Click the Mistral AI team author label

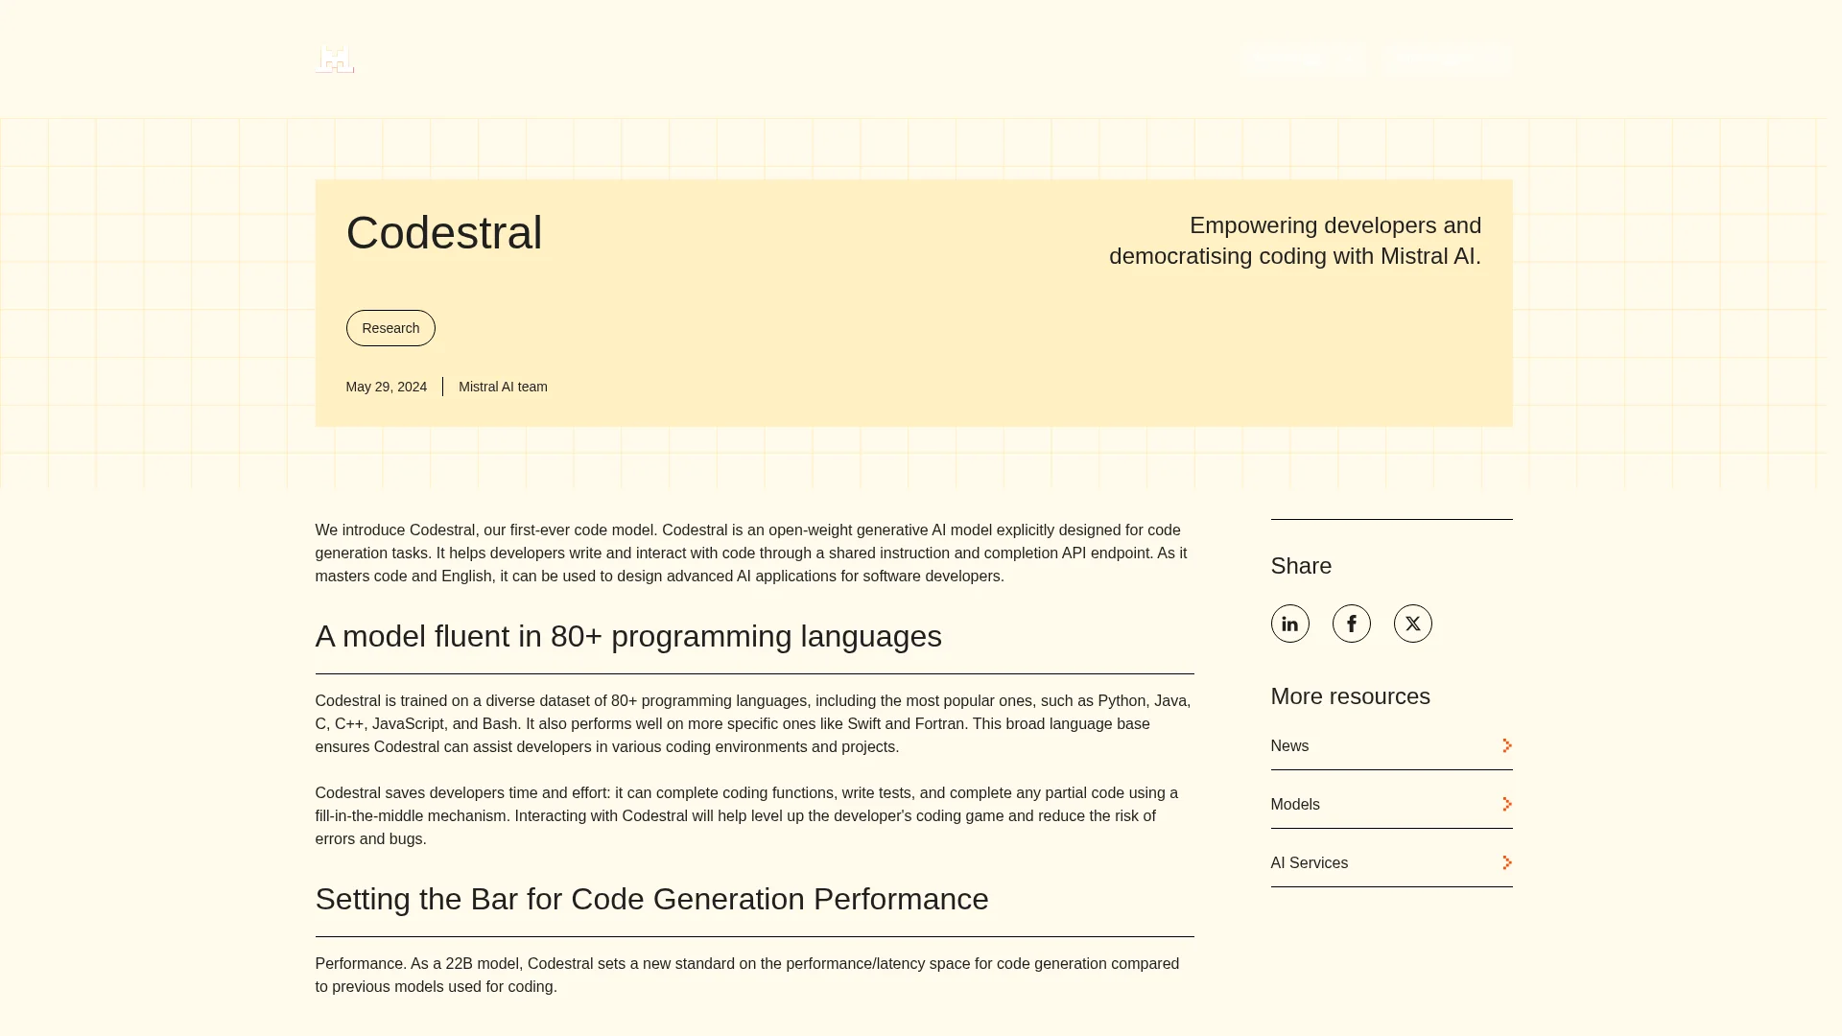(x=503, y=387)
